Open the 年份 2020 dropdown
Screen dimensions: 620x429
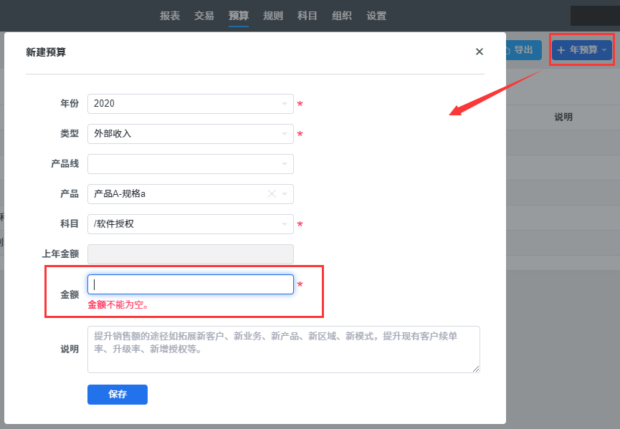[190, 104]
